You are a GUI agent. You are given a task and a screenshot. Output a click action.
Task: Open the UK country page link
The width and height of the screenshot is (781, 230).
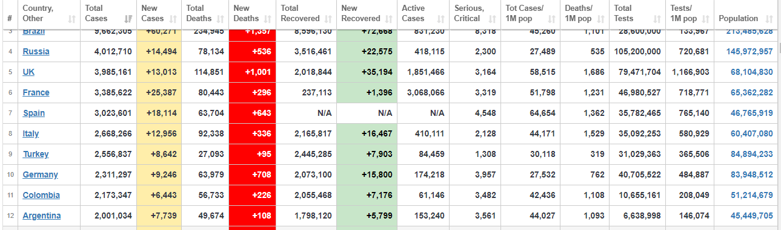pyautogui.click(x=28, y=72)
